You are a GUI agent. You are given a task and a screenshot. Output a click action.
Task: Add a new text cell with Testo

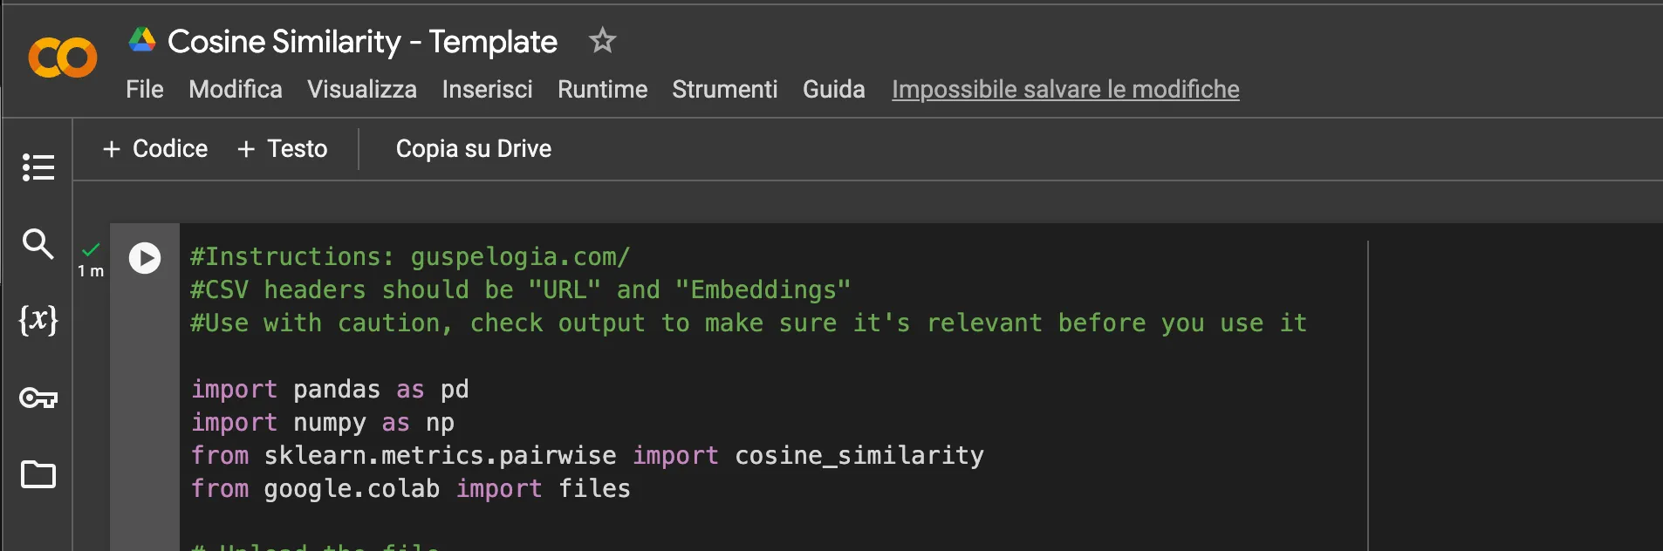tap(281, 148)
